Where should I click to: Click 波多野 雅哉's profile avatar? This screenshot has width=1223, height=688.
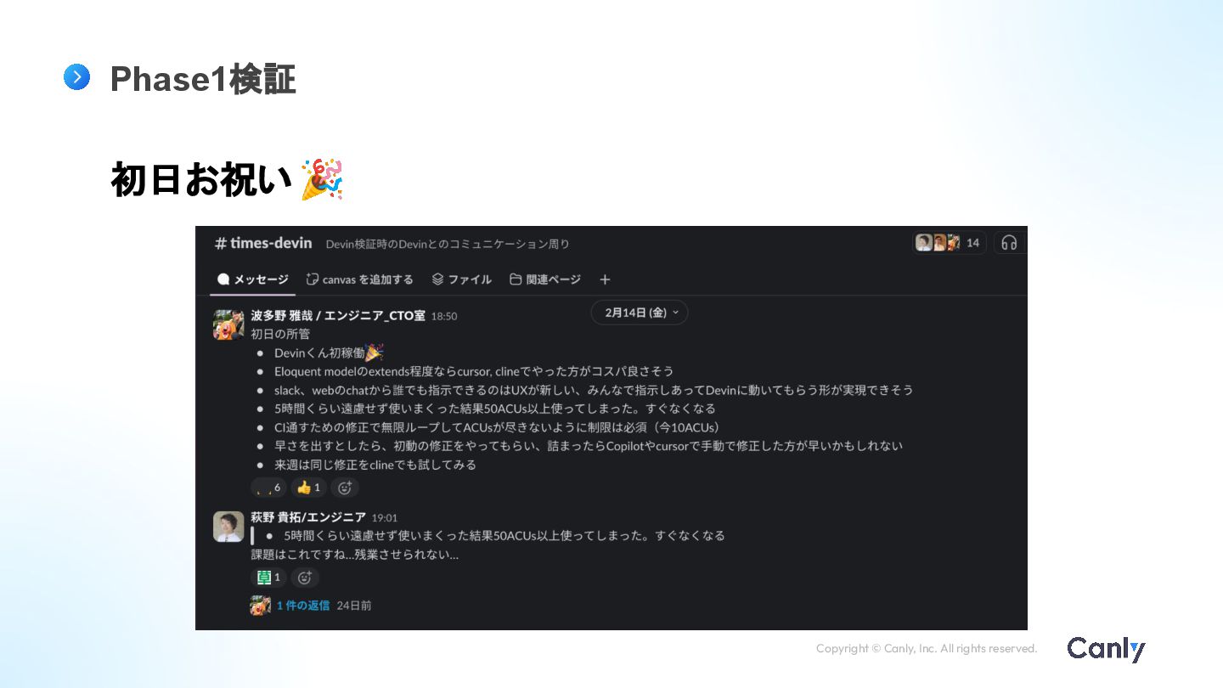228,324
